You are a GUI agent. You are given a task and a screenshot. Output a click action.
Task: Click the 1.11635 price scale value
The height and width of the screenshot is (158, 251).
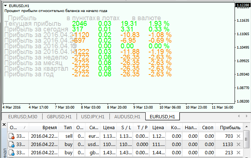click(x=243, y=20)
